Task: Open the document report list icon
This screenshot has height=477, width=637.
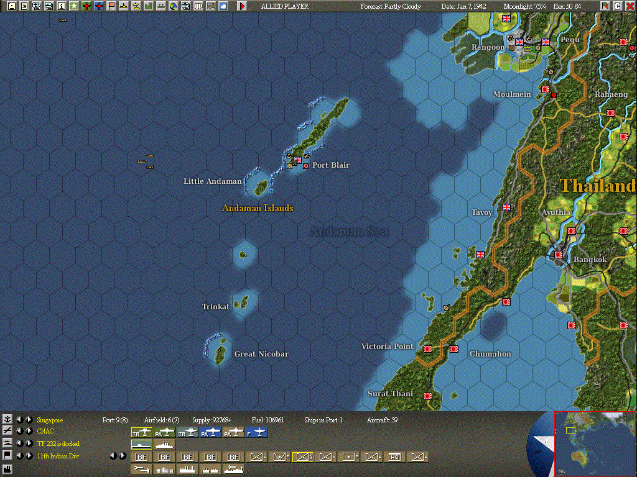Action: 24,6
